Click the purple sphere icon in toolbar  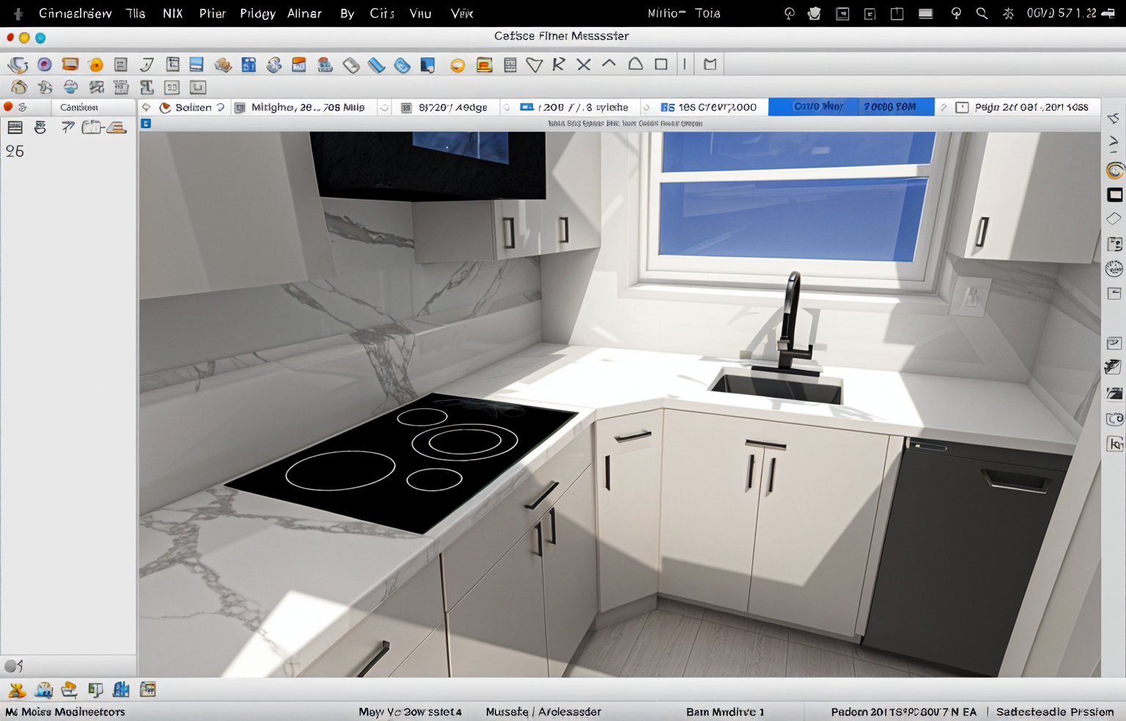pyautogui.click(x=45, y=64)
